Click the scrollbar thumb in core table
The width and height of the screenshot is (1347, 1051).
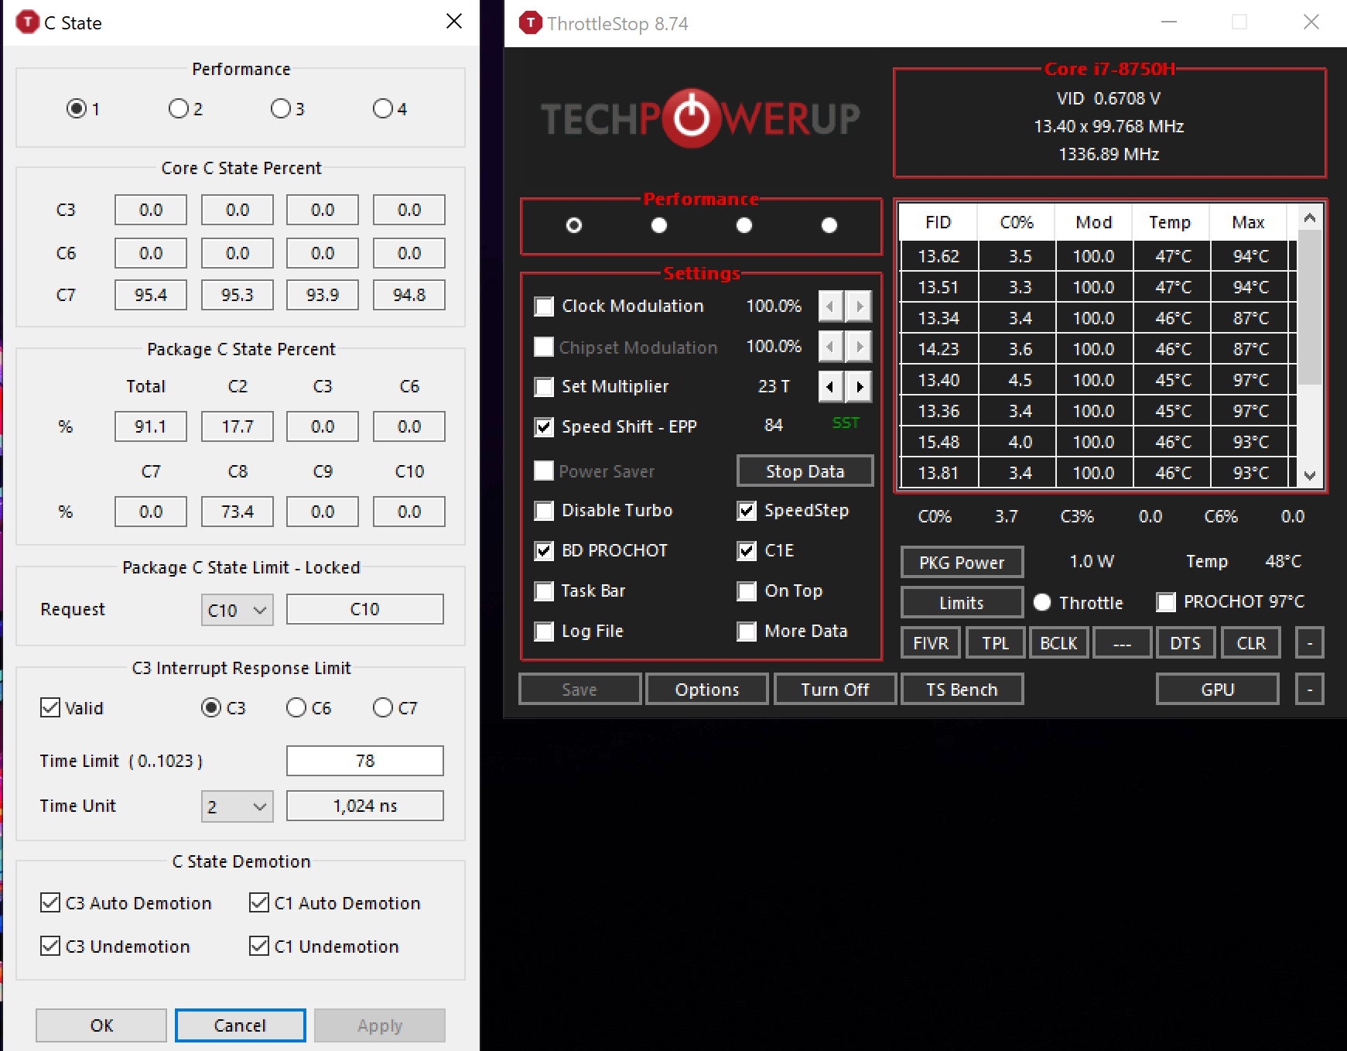tap(1309, 308)
